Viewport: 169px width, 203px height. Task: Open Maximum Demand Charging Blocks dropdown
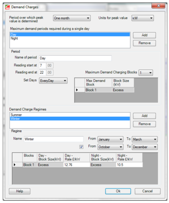pyautogui.click(x=146, y=72)
